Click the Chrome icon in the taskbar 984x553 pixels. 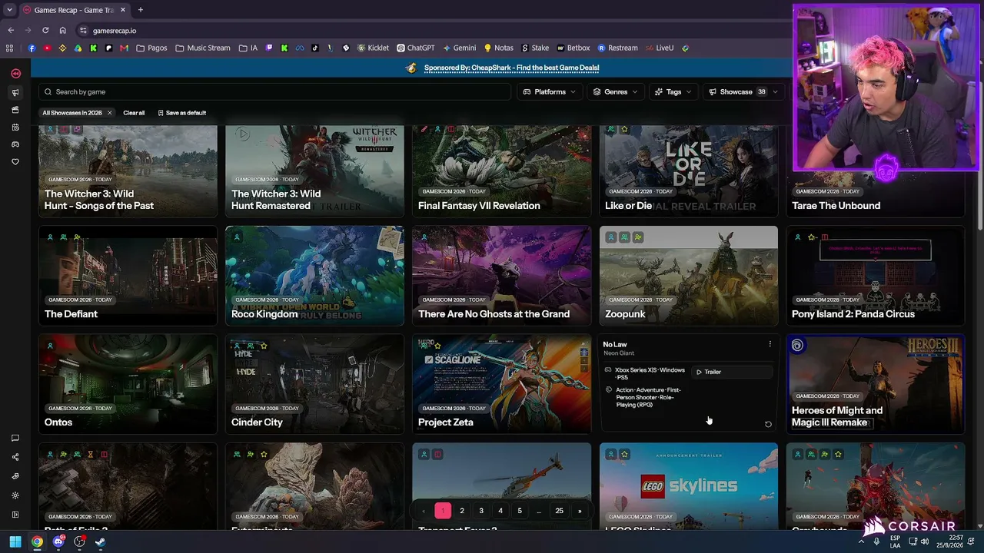pos(37,541)
